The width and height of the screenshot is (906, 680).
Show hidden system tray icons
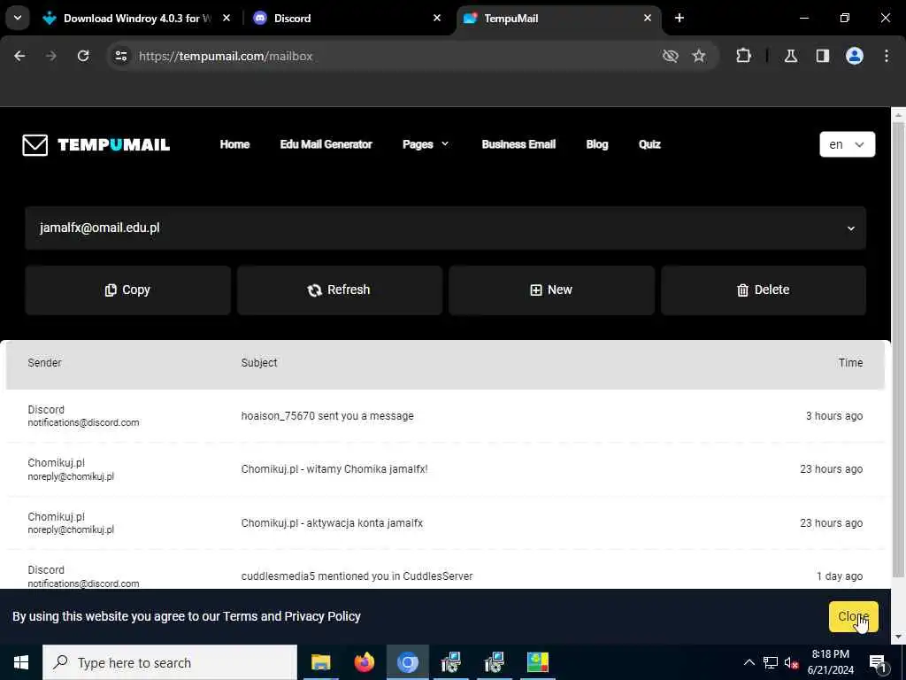pos(749,662)
